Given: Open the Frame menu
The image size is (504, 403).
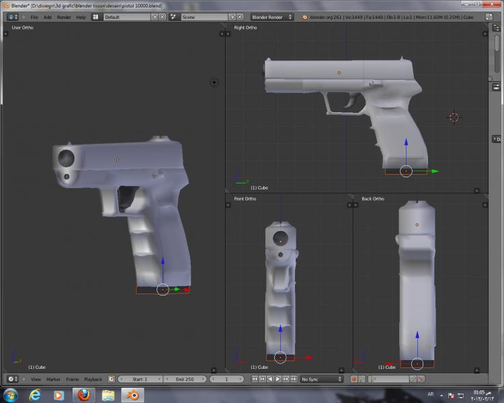Looking at the screenshot, I should pyautogui.click(x=73, y=379).
